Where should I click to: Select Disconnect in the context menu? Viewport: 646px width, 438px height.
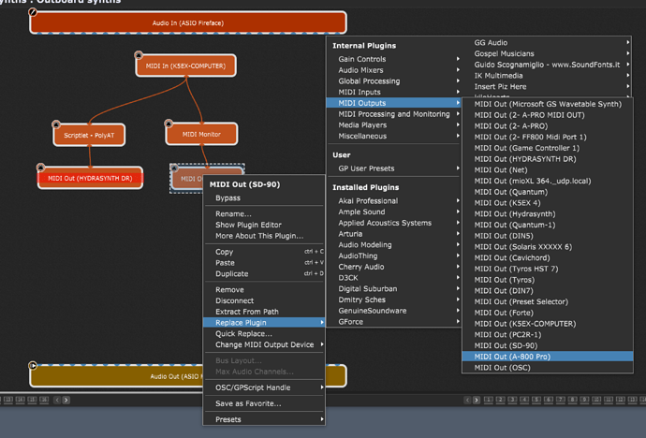[264, 300]
